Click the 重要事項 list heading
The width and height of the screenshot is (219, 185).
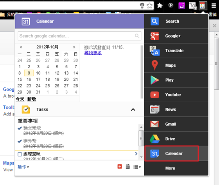coord(28,121)
